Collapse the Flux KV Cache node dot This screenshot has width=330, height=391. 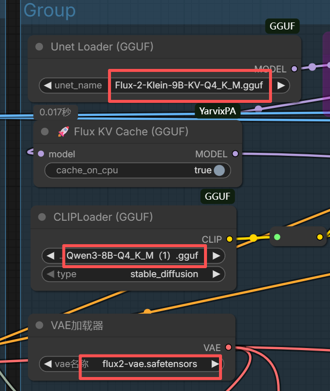(44, 131)
